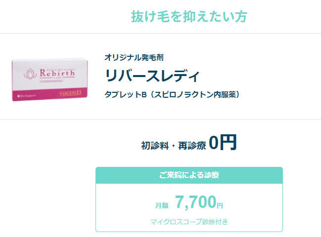The width and height of the screenshot is (321, 237).
Task: Click the リバースレディ product name
Action: coord(152,76)
